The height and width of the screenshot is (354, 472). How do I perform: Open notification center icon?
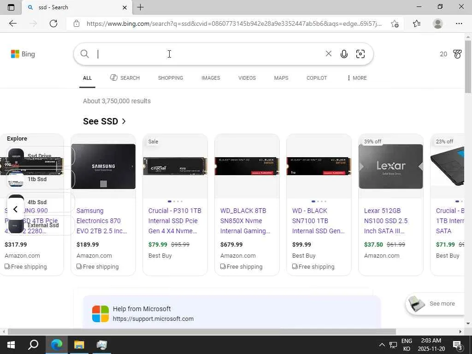[458, 345]
